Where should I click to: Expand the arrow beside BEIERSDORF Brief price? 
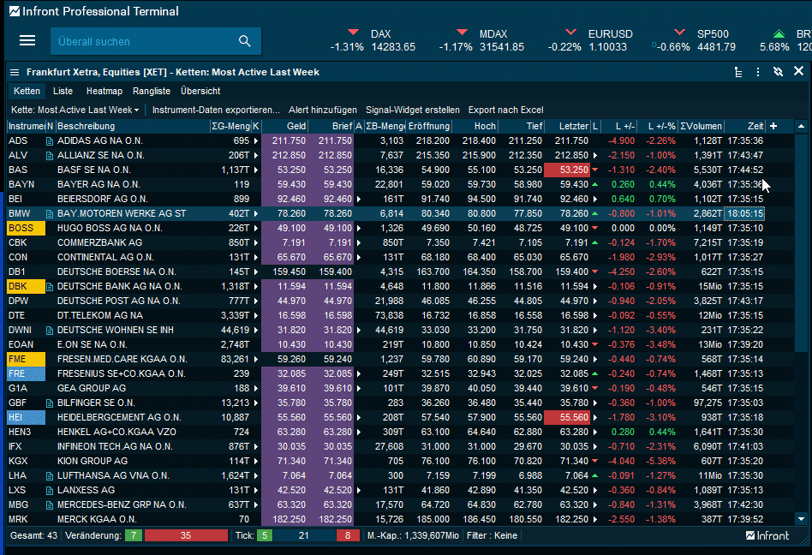click(358, 199)
